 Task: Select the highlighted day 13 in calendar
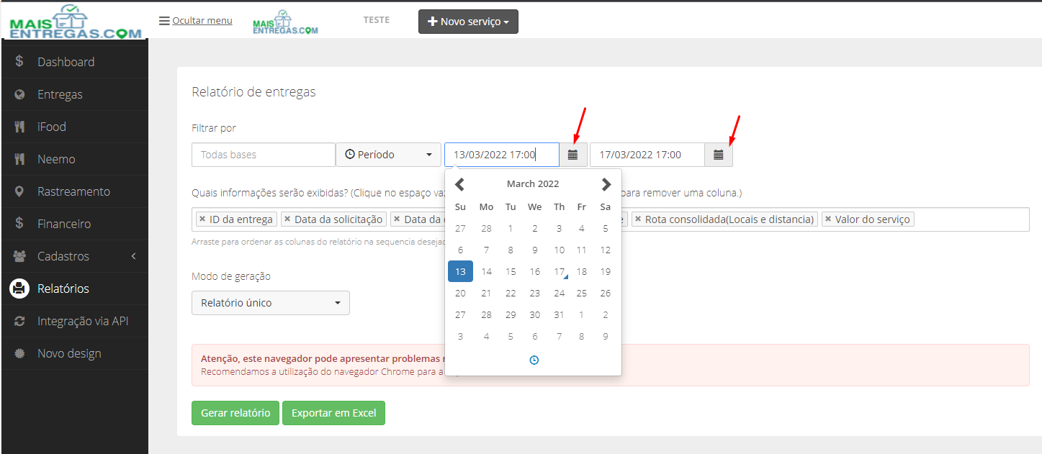pyautogui.click(x=460, y=272)
